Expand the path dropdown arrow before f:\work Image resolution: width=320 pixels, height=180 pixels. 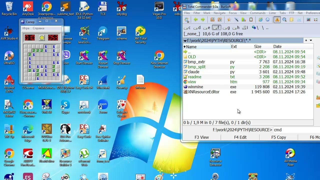pyautogui.click(x=185, y=40)
